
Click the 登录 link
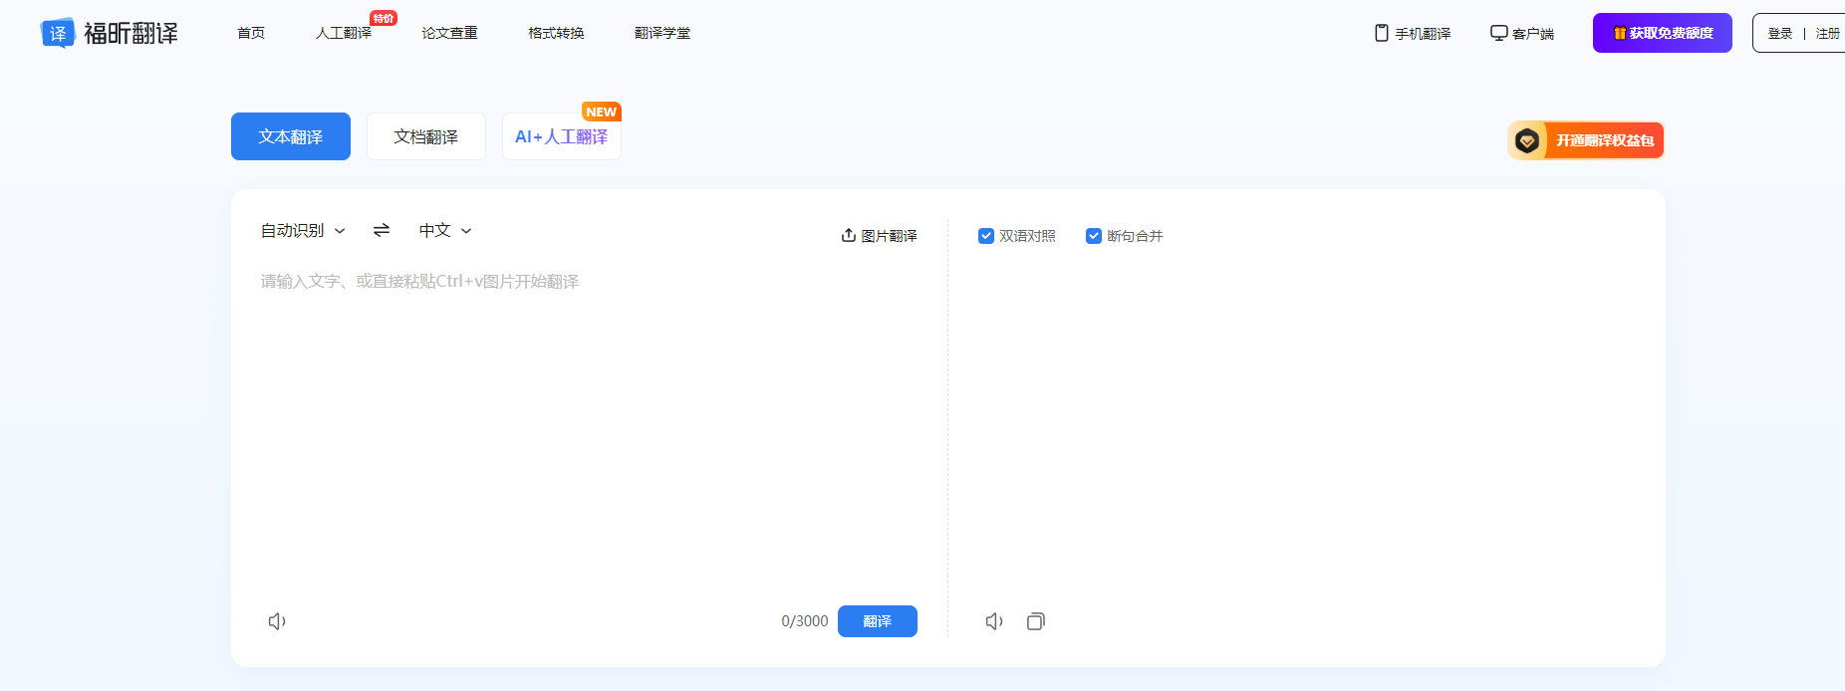click(1780, 33)
